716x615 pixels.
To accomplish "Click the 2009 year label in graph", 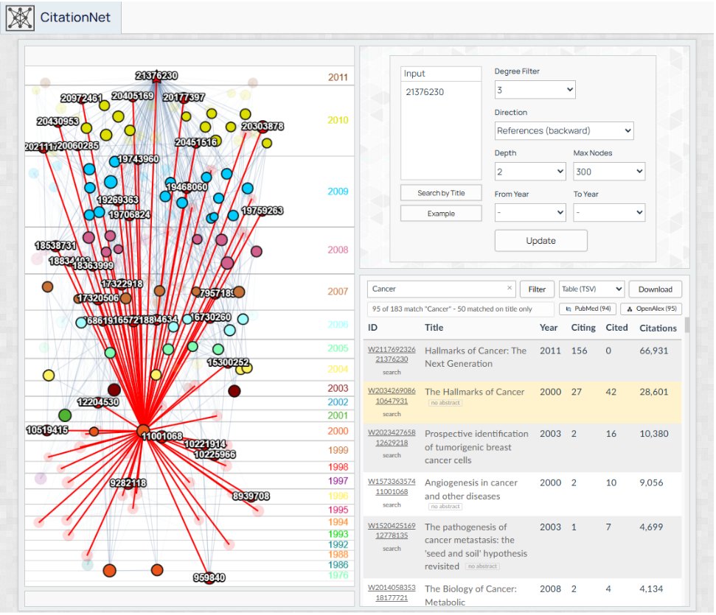I will pos(338,191).
